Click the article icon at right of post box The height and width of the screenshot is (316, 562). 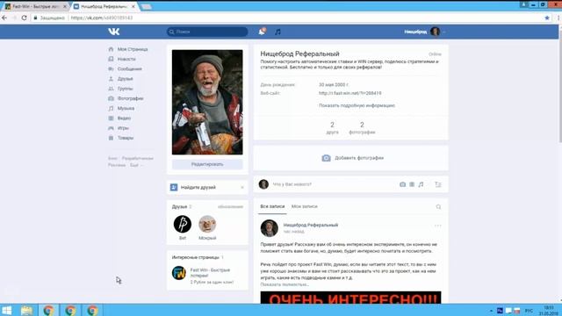pyautogui.click(x=438, y=184)
